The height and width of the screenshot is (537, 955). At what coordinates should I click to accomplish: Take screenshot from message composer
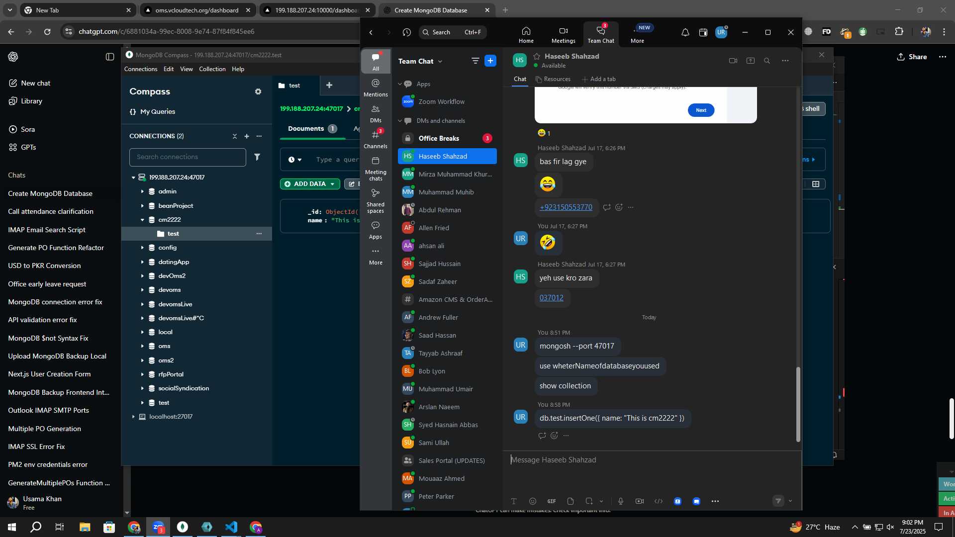[589, 501]
